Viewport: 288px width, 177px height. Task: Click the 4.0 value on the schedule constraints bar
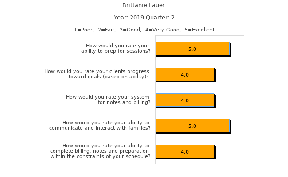185,152
